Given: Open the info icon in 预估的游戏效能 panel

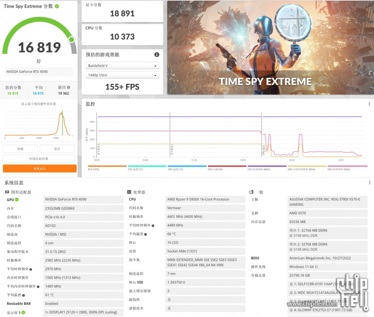Looking at the screenshot, I should point(157,54).
